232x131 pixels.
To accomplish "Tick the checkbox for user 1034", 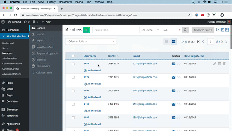I will 73,64.
